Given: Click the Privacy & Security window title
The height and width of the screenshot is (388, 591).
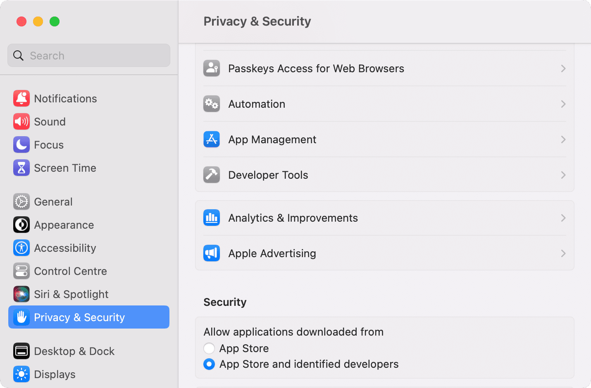Looking at the screenshot, I should tap(257, 21).
